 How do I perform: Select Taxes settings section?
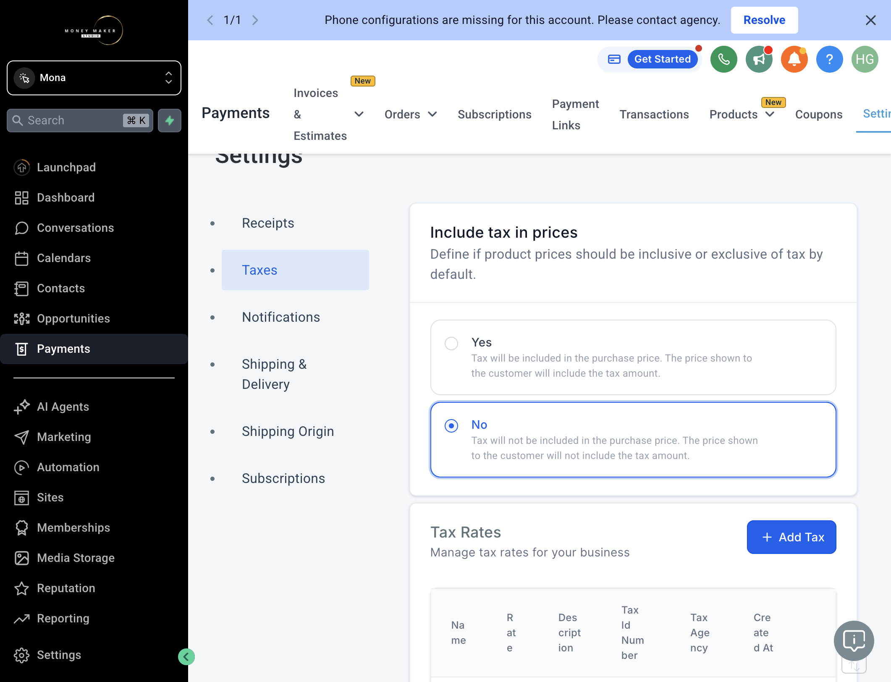click(x=295, y=270)
